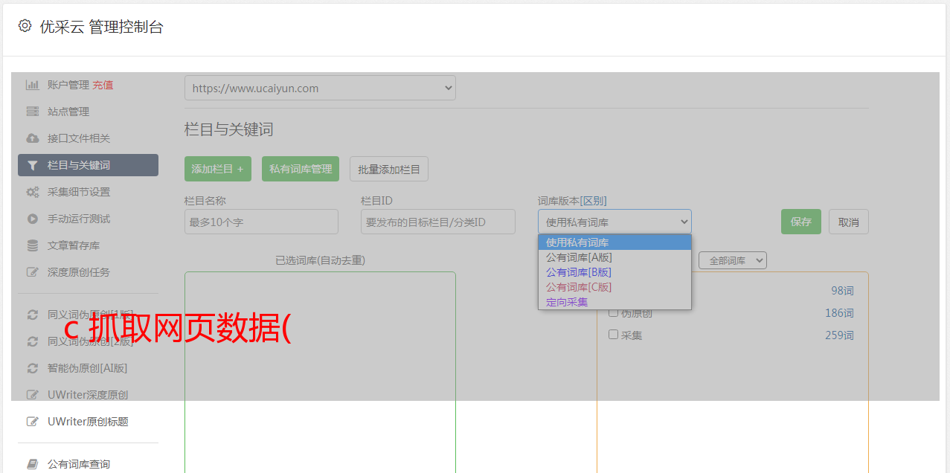Select 公有词库[C版] from the list
The width and height of the screenshot is (950, 473).
pyautogui.click(x=614, y=287)
